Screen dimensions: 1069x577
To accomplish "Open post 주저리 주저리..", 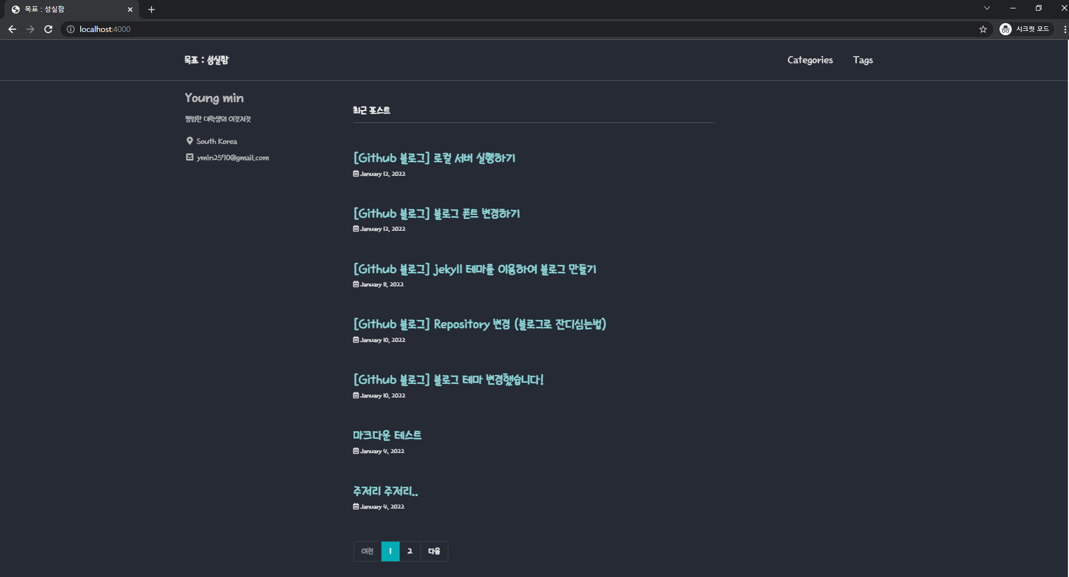I will point(386,491).
